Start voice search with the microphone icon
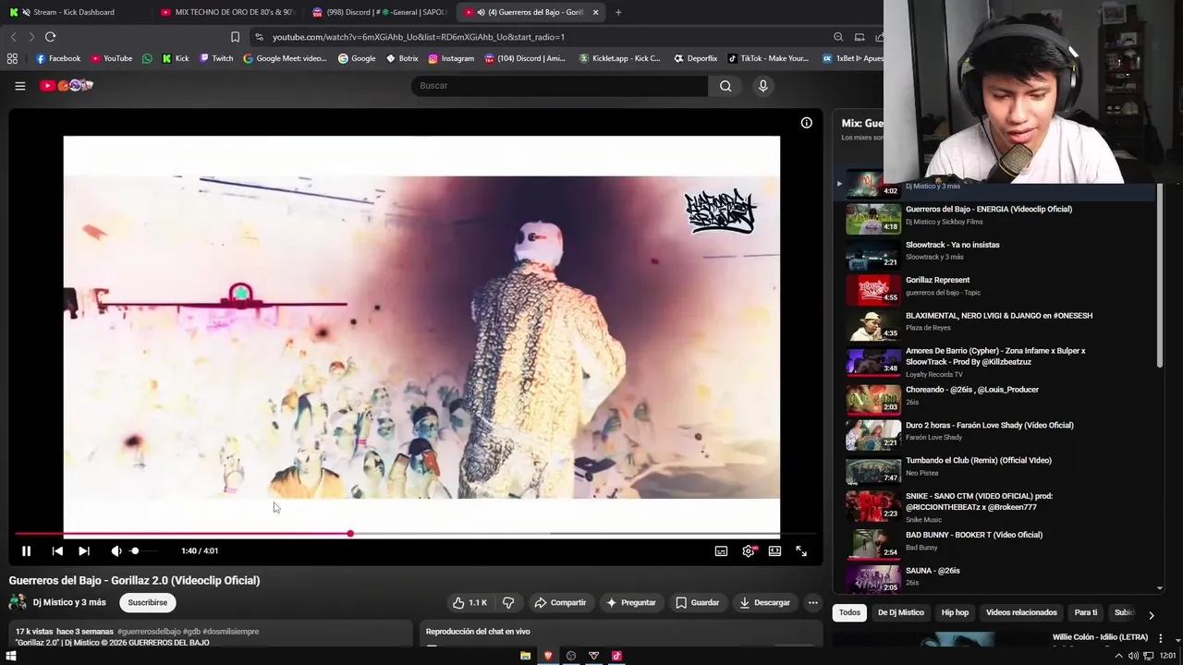The width and height of the screenshot is (1183, 665). pos(762,86)
